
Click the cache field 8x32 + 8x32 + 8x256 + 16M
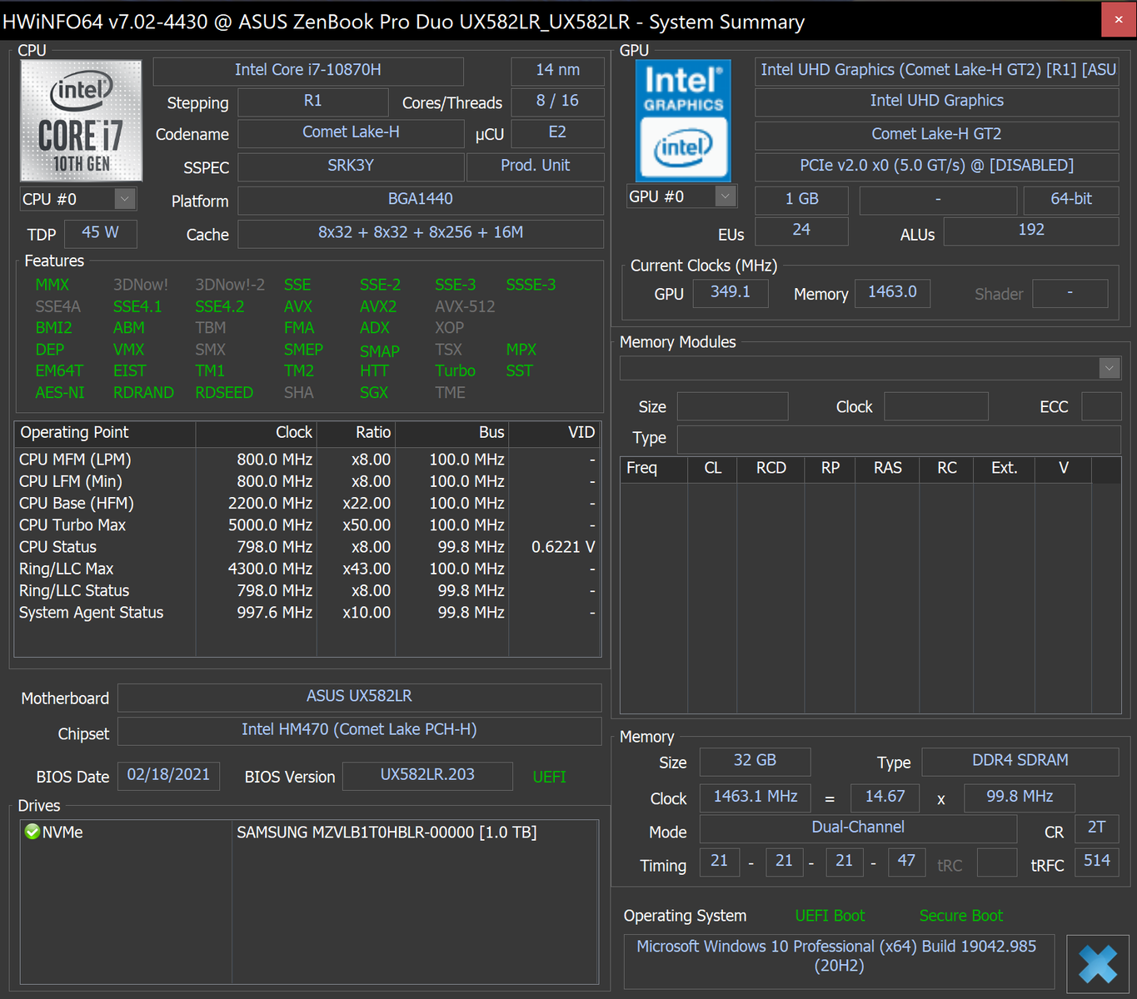click(421, 233)
